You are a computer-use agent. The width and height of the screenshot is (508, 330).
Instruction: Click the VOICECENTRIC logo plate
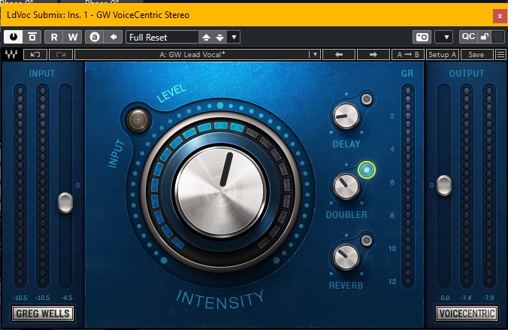467,313
